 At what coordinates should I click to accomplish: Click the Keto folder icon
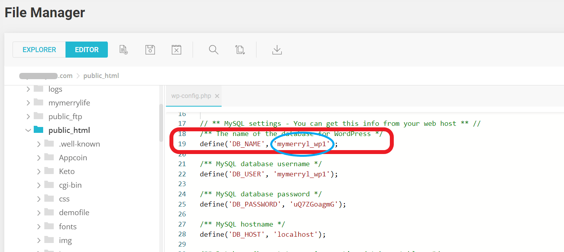pyautogui.click(x=49, y=171)
